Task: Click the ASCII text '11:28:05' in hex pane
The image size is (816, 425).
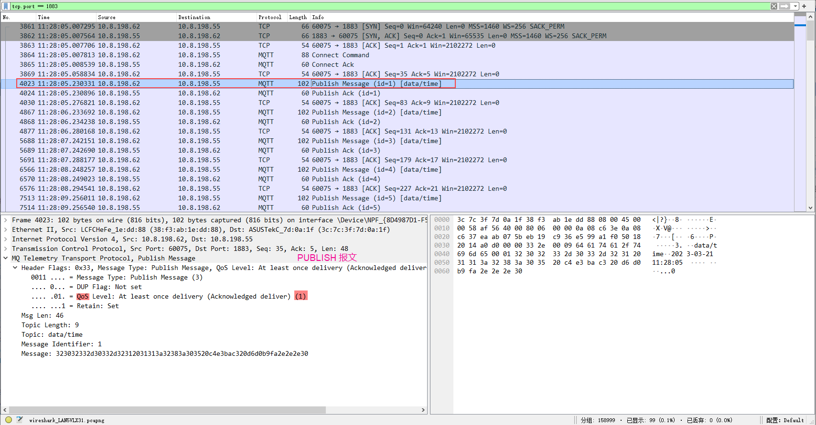Action: point(667,262)
